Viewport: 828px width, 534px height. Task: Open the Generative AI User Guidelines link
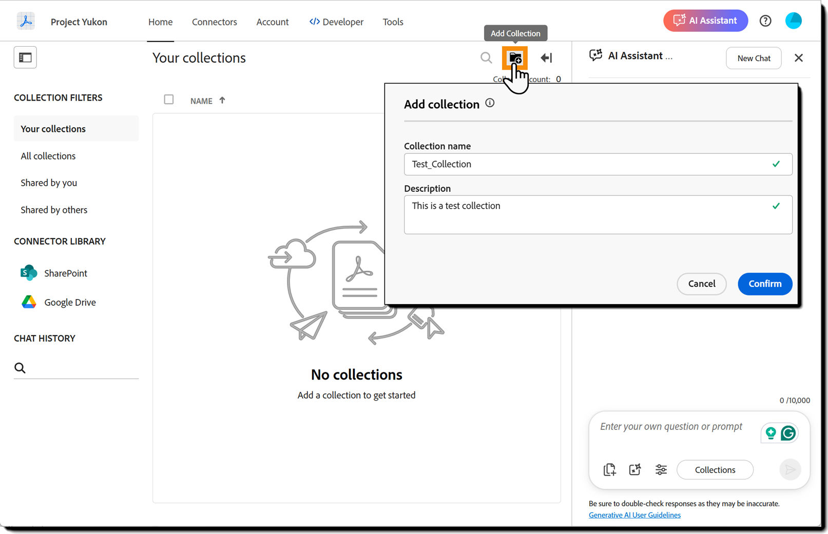[x=634, y=515]
